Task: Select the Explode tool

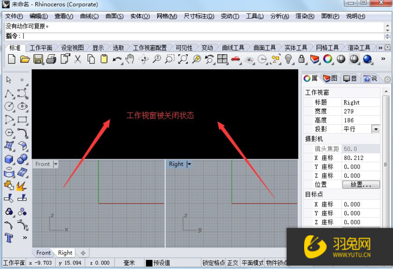Action: tap(21, 186)
